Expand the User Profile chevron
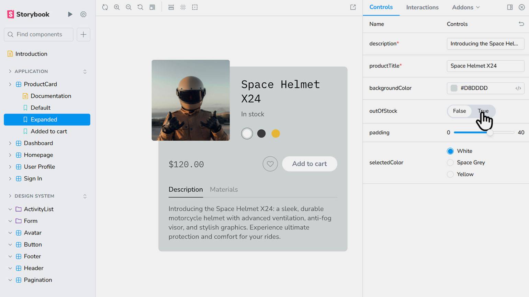Image resolution: width=529 pixels, height=297 pixels. [10, 167]
